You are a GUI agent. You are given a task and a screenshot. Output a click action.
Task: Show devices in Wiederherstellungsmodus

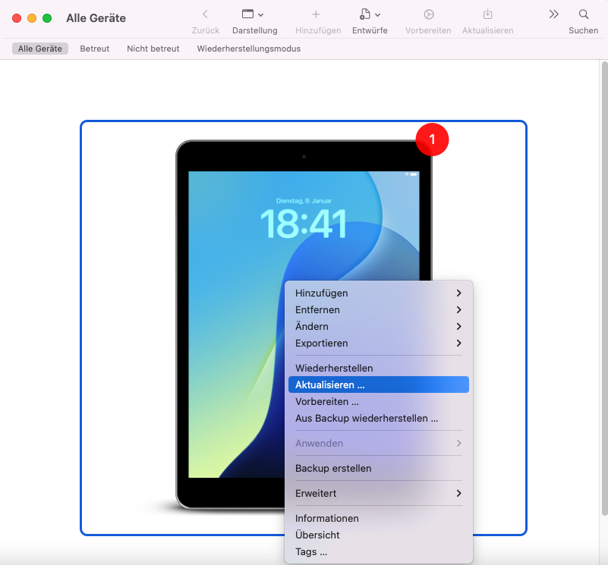[x=248, y=48]
